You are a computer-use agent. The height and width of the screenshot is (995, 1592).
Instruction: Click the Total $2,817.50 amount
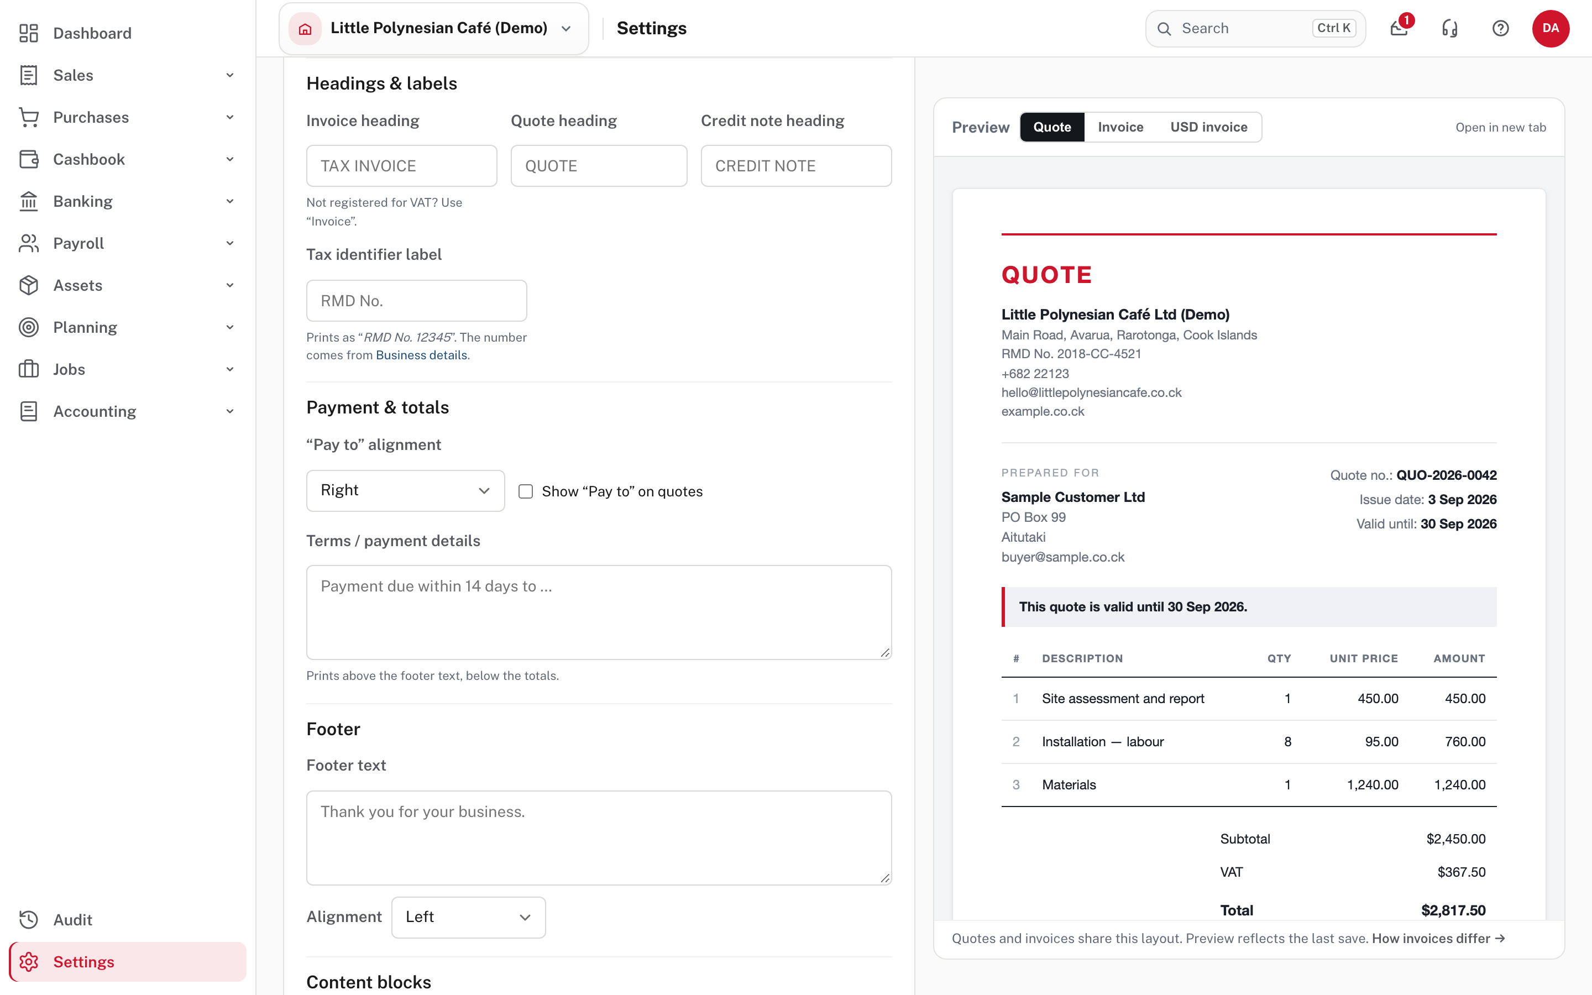[x=1453, y=910]
